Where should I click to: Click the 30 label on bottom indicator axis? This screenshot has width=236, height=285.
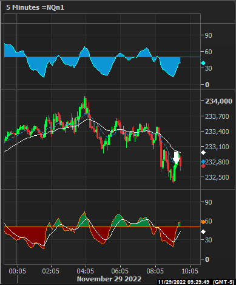(x=208, y=240)
